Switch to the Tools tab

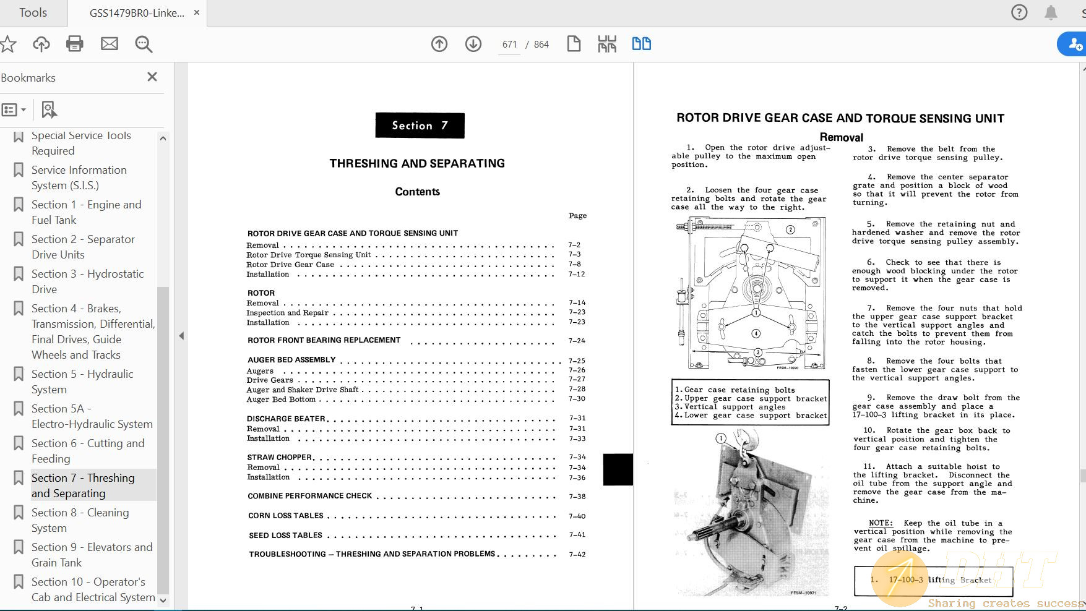click(x=32, y=12)
